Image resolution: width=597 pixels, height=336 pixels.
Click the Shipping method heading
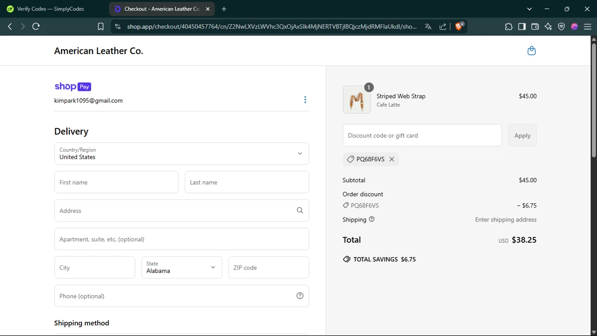[x=82, y=323]
